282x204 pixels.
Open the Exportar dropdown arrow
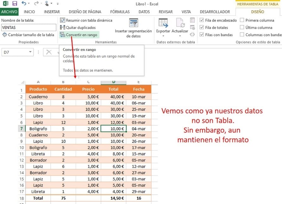click(x=163, y=36)
